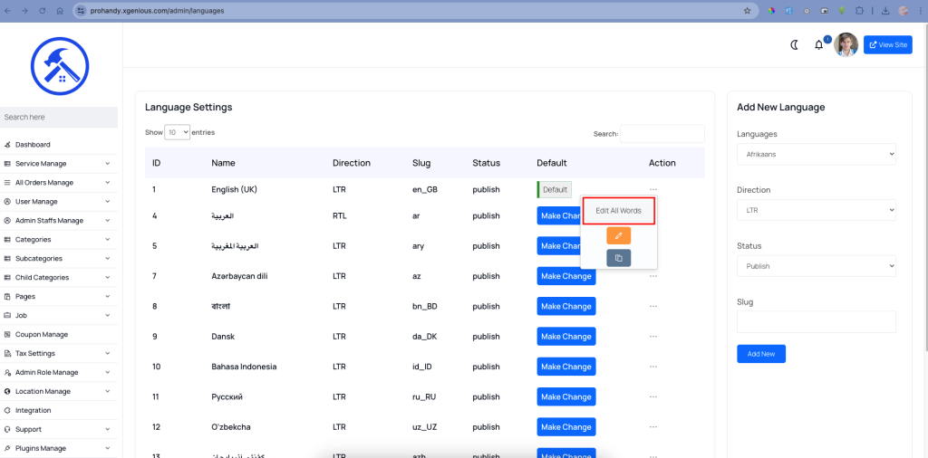The width and height of the screenshot is (928, 458).
Task: Open action dots for O'zbekcha row
Action: [653, 427]
